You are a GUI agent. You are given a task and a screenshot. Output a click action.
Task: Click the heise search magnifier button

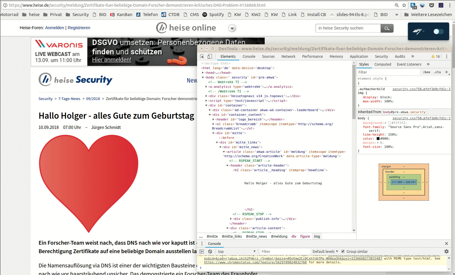pos(387,28)
